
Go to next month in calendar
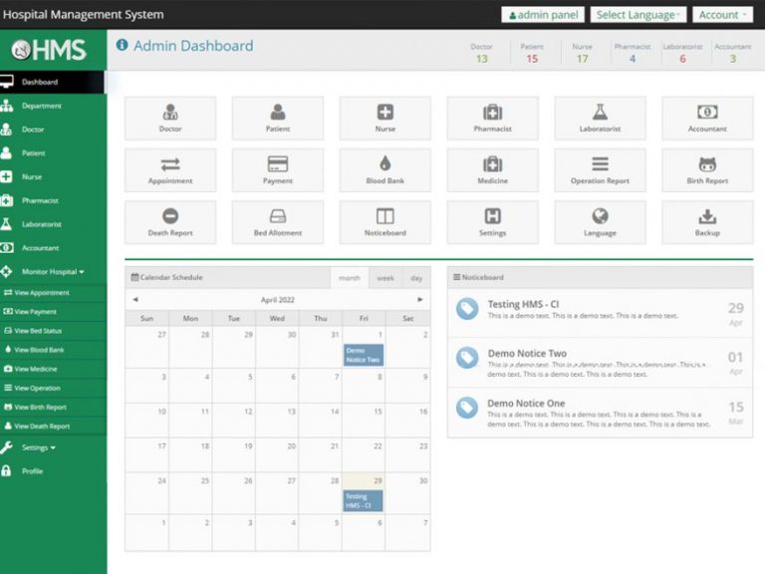420,299
